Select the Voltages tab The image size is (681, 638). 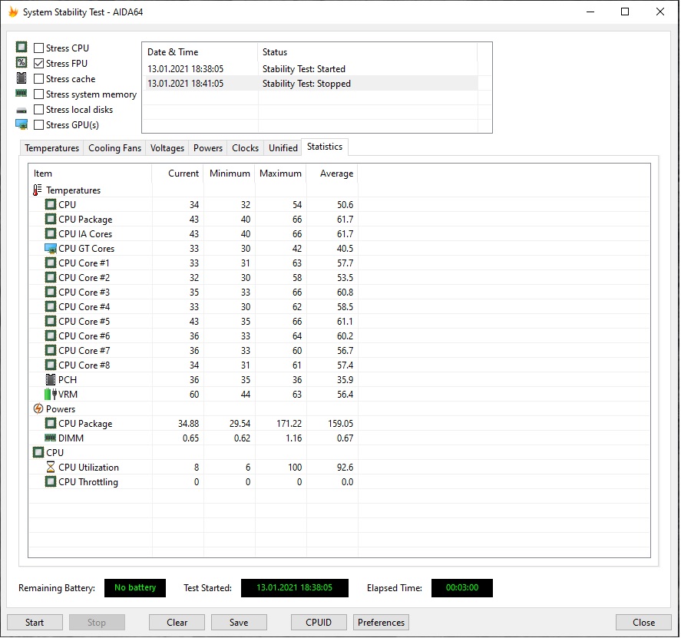click(167, 148)
